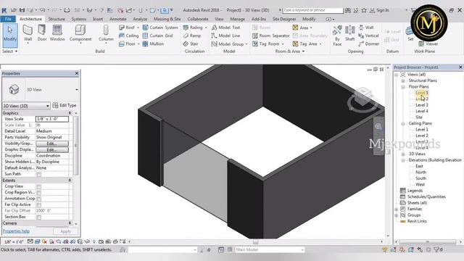Expand the Families tree node

point(397,210)
